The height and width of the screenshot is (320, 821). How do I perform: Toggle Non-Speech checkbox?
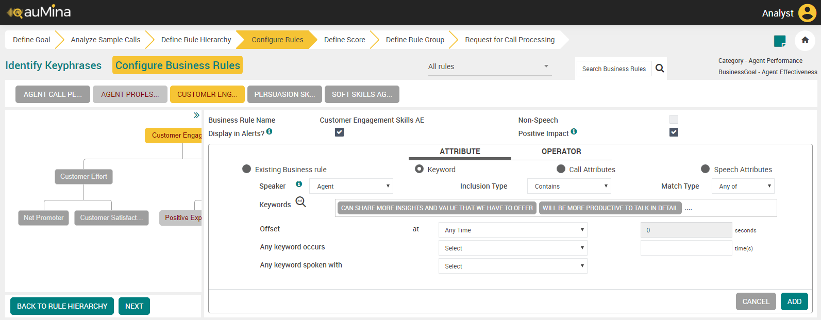pos(674,119)
